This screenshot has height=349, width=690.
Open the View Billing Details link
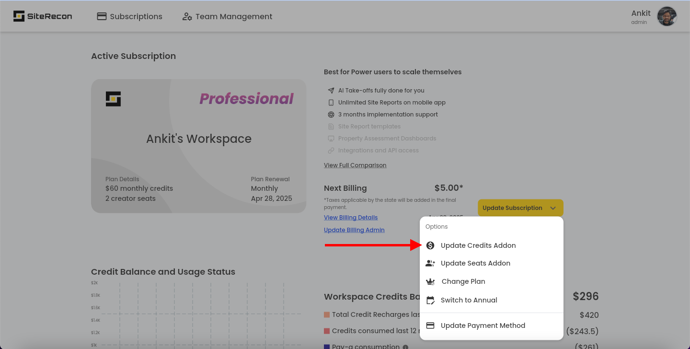(351, 217)
